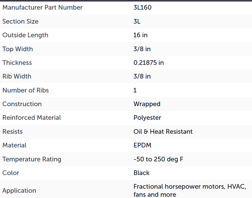This screenshot has height=198, width=252.
Task: Click the Number of Ribs value '1'
Action: point(135,90)
